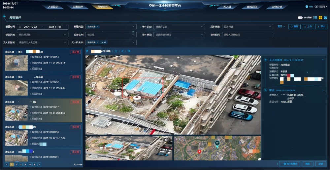Switch to yellow grid view icon
Image resolution: width=330 pixels, height=170 pixels.
pos(320,18)
